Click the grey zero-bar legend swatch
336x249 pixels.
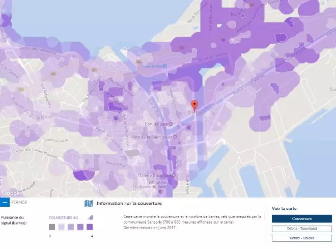coord(52,227)
